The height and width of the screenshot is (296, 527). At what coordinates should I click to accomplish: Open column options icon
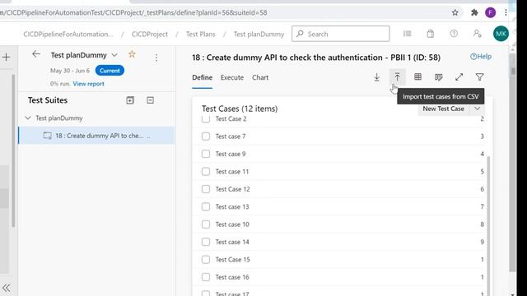pyautogui.click(x=438, y=77)
